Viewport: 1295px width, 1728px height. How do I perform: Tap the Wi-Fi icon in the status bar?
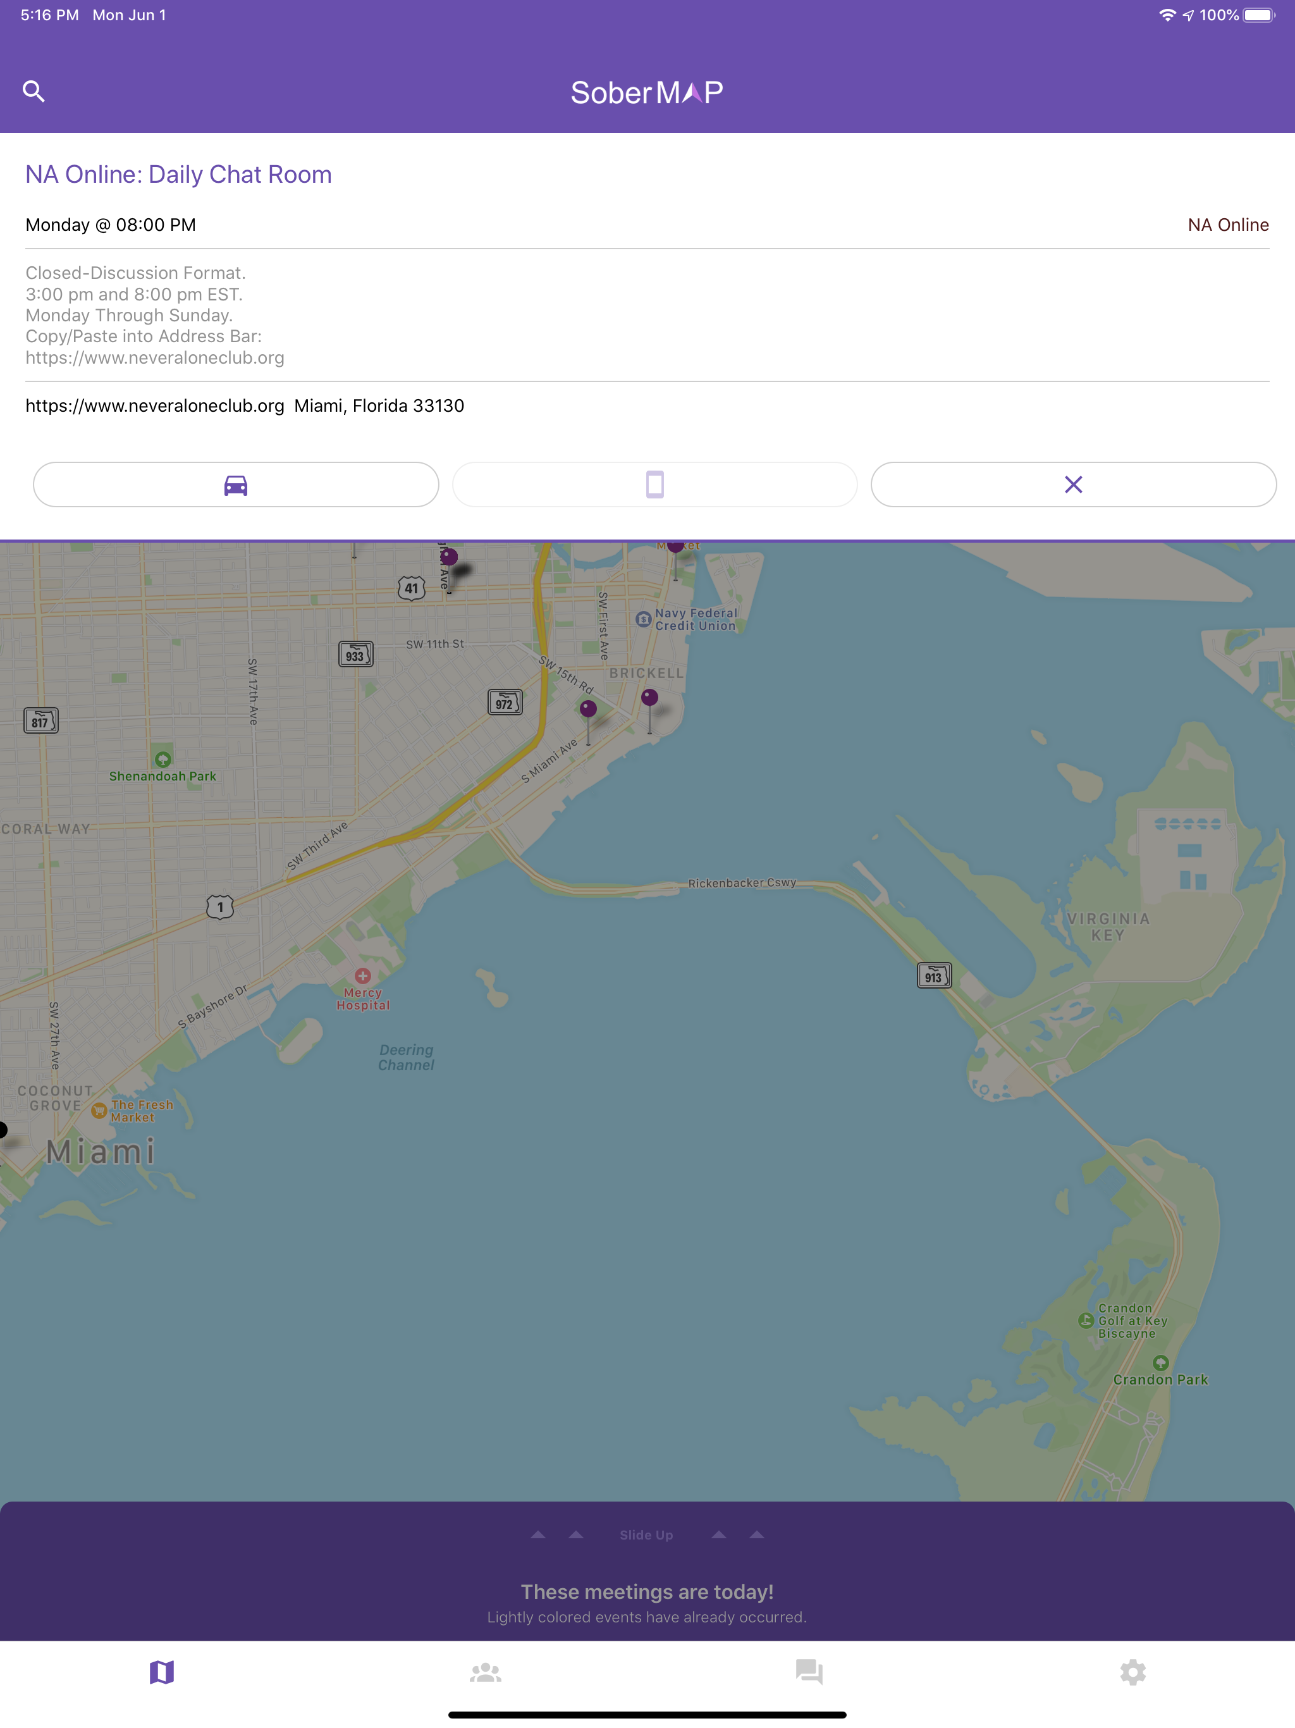(x=1167, y=14)
